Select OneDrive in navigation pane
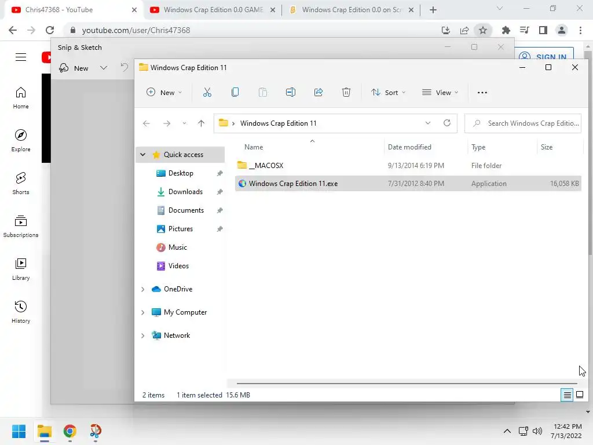The image size is (593, 445). (x=178, y=289)
